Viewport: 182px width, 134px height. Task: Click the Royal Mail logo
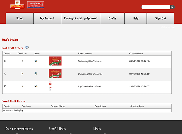pos(17,5)
